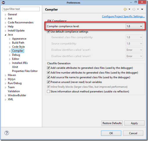Toggle Inline finally blocks checkbox
Image resolution: width=148 pixels, height=141 pixels.
point(48,87)
